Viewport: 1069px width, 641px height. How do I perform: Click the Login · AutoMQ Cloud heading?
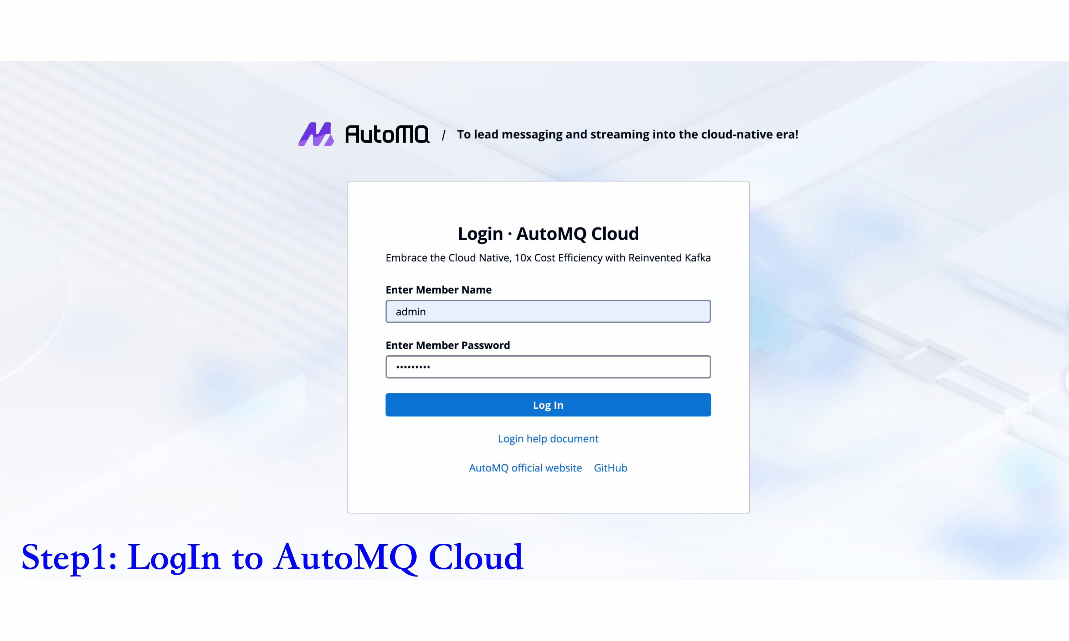pos(548,234)
